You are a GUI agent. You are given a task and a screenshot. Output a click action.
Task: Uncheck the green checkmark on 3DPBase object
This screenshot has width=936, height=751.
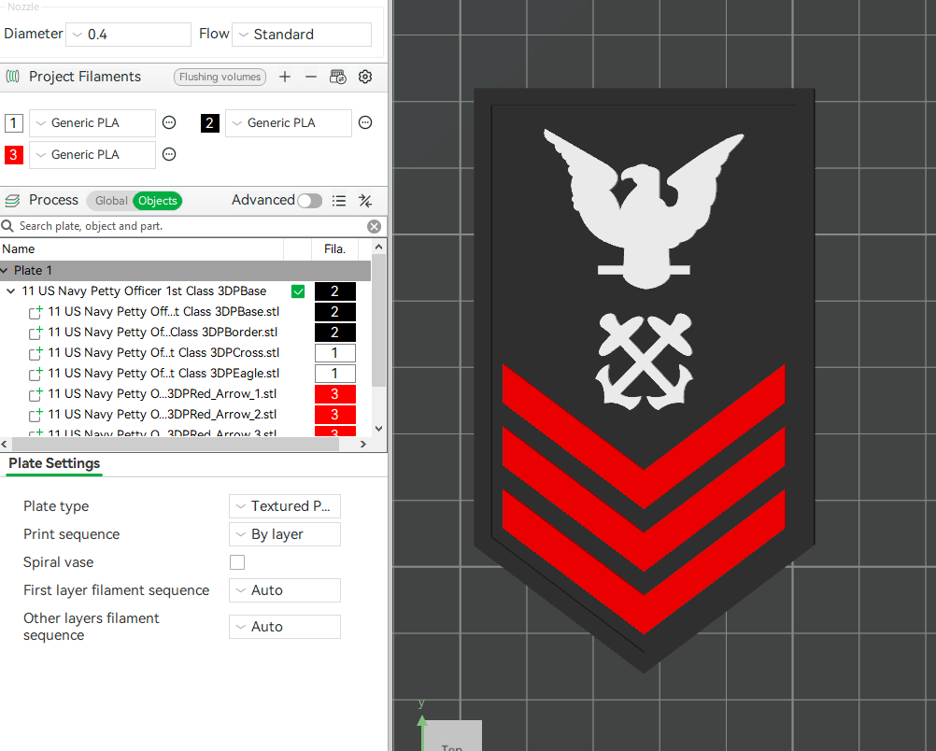[298, 291]
